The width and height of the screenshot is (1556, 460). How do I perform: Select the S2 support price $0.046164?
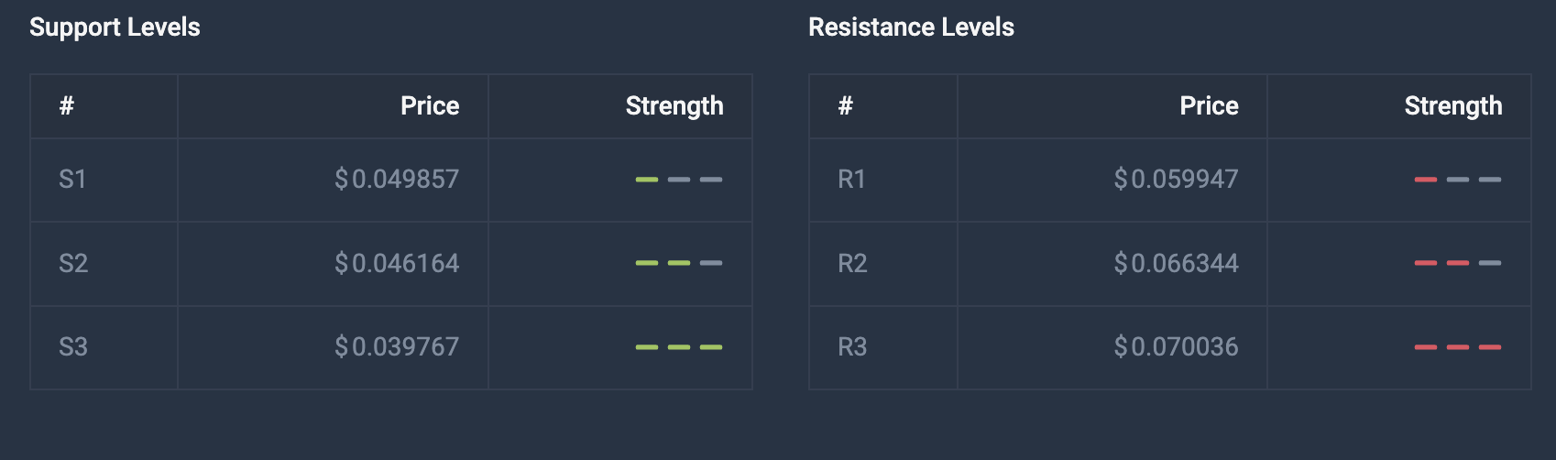click(397, 263)
